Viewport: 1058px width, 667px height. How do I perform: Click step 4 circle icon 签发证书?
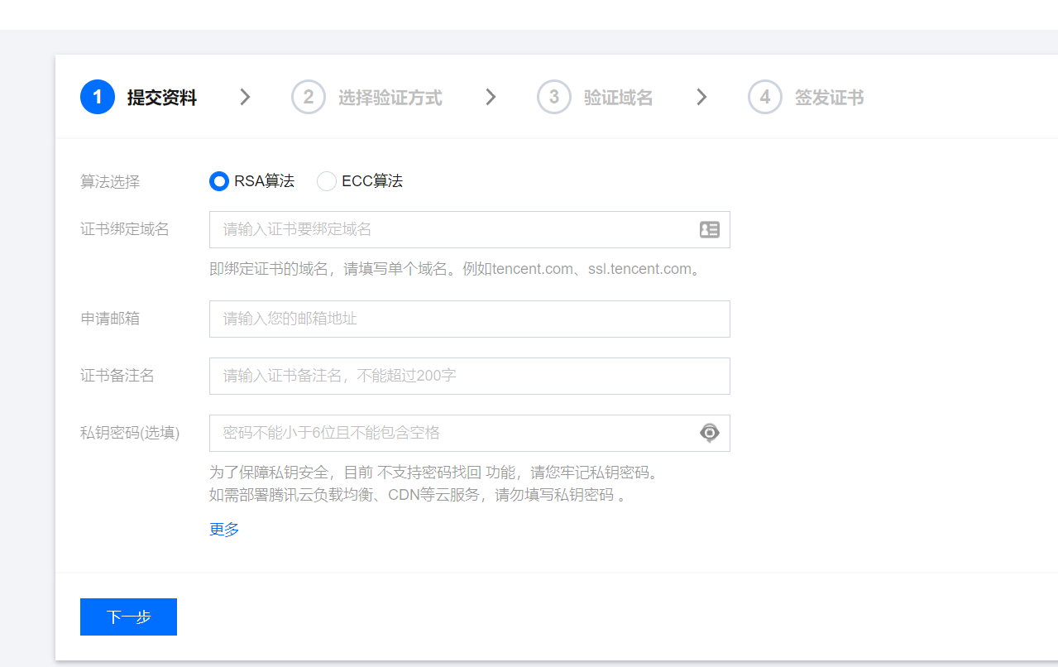pos(765,98)
